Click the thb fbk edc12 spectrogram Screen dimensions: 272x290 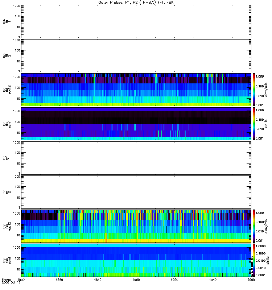pyautogui.click(x=136, y=90)
